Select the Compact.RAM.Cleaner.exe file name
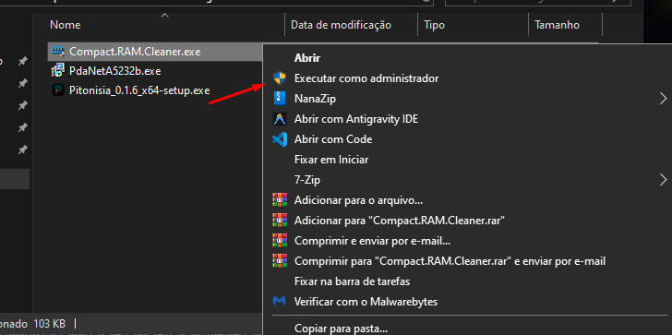Image resolution: width=672 pixels, height=335 pixels. pos(135,52)
